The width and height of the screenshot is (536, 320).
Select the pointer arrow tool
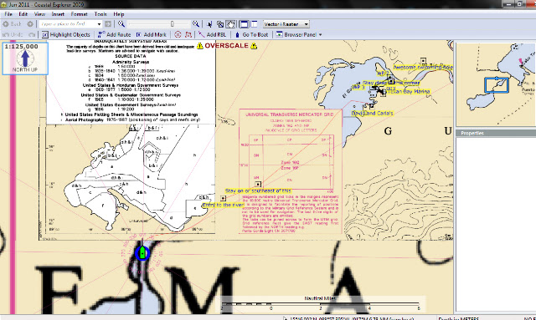click(x=209, y=24)
